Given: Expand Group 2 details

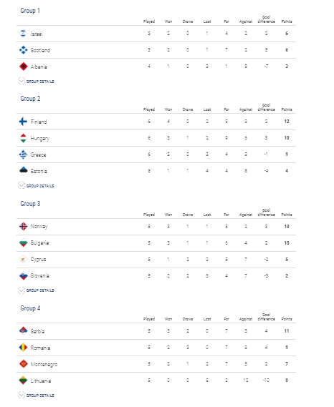Looking at the screenshot, I should (36, 185).
